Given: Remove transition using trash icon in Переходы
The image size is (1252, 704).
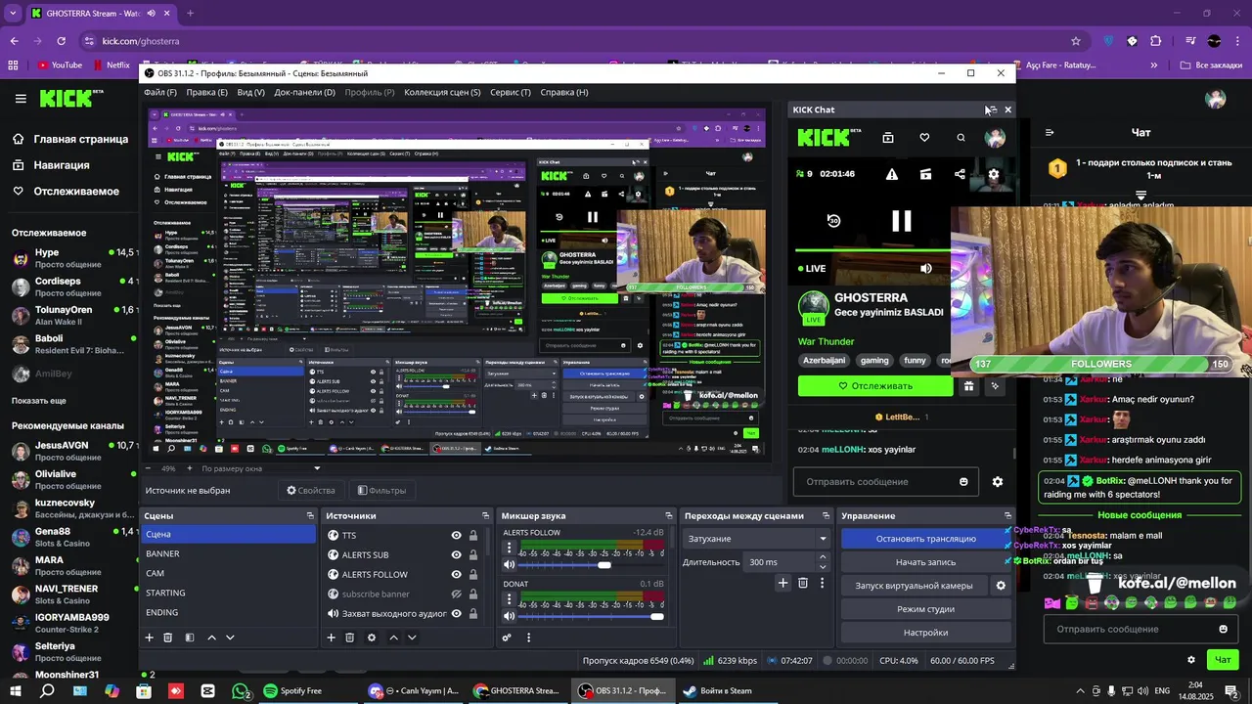Looking at the screenshot, I should click(803, 583).
